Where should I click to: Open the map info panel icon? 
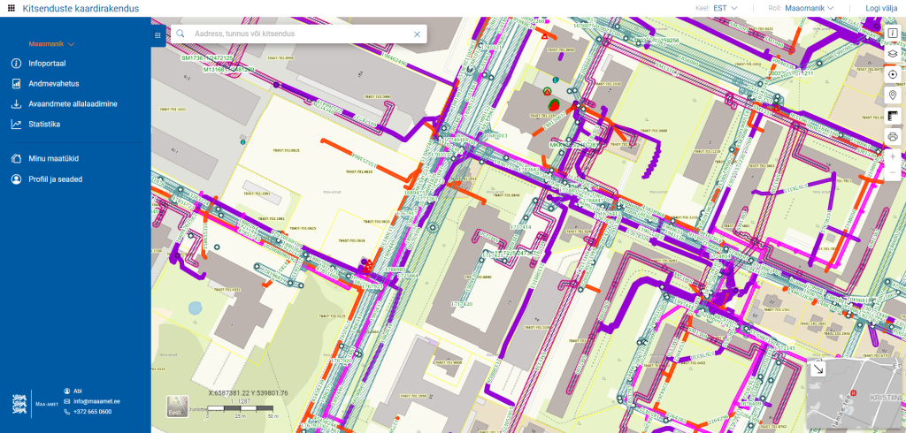tap(893, 33)
